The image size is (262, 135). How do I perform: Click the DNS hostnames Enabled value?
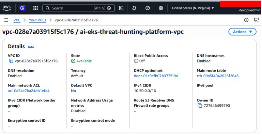(203, 61)
